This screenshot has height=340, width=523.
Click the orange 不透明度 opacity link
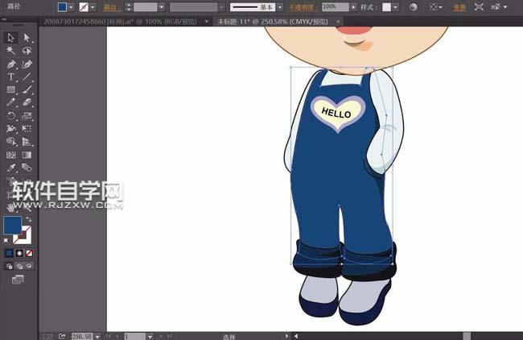[x=306, y=6]
